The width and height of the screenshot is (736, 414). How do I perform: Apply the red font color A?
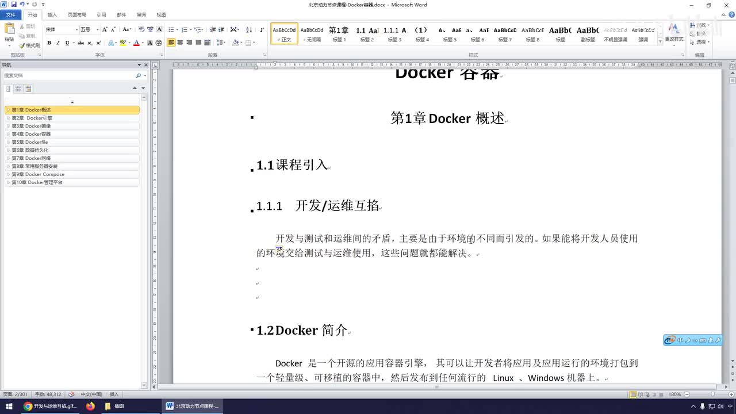pos(136,43)
